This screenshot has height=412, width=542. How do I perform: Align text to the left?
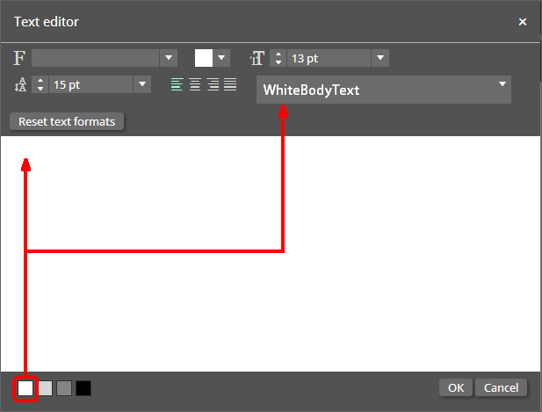point(177,85)
